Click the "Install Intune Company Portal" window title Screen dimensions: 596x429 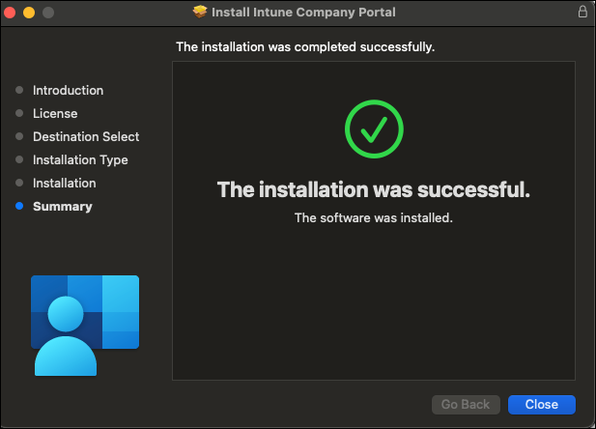point(303,13)
